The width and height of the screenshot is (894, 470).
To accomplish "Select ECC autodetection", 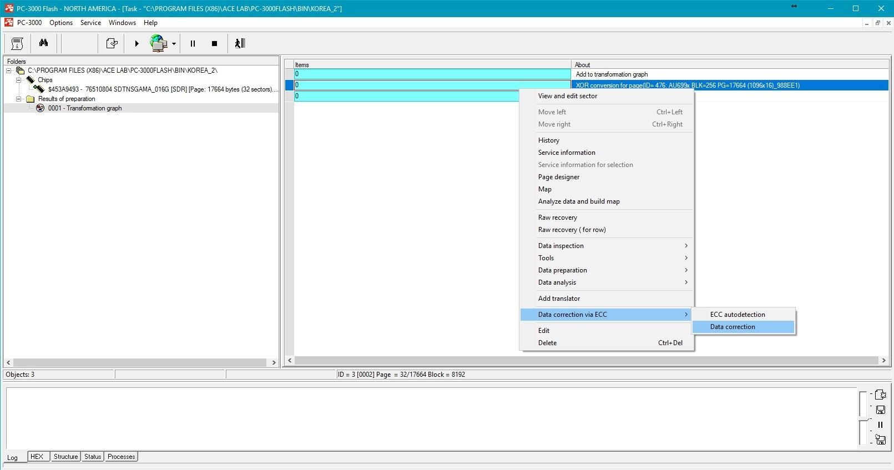I will tap(744, 315).
